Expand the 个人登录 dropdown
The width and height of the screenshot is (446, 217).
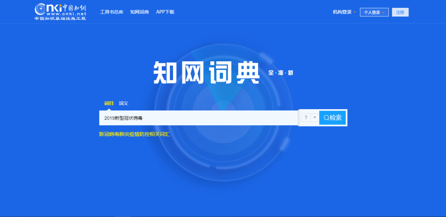click(x=374, y=12)
